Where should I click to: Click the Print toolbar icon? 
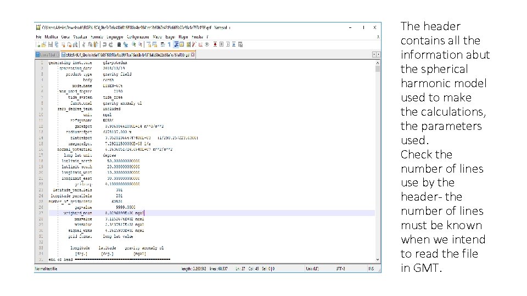coord(75,44)
